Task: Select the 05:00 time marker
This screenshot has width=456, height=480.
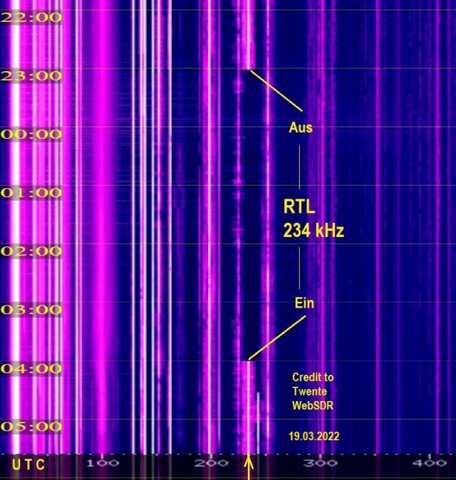Action: coord(31,427)
